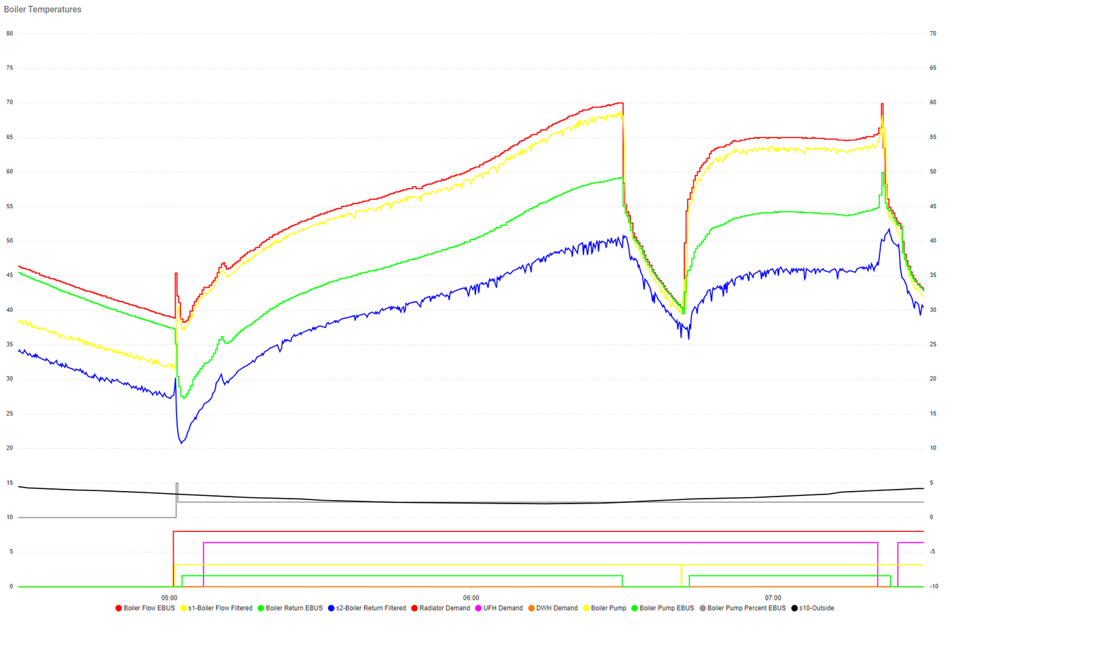Click the 06:00 time axis label

coord(471,598)
